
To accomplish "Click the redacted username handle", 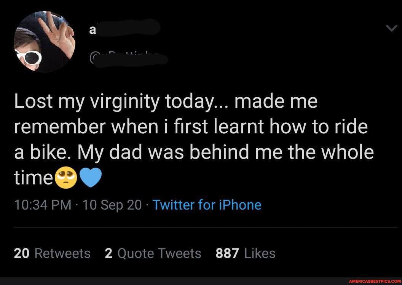I will click(129, 58).
